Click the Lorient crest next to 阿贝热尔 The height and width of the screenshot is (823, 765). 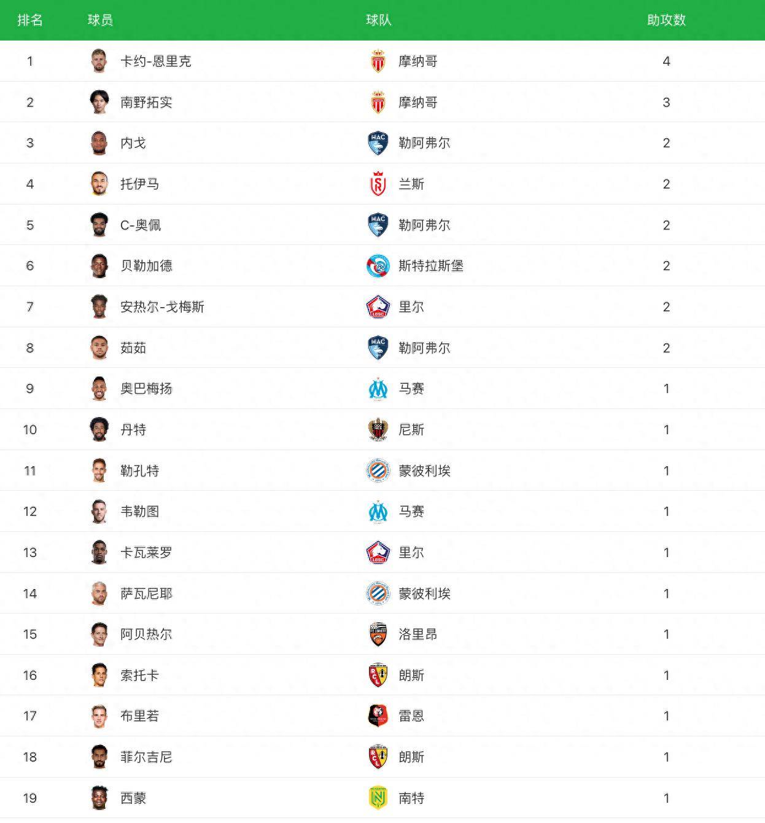[x=378, y=634]
